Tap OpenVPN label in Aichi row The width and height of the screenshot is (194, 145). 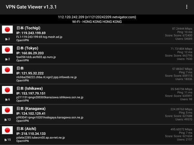23,141
